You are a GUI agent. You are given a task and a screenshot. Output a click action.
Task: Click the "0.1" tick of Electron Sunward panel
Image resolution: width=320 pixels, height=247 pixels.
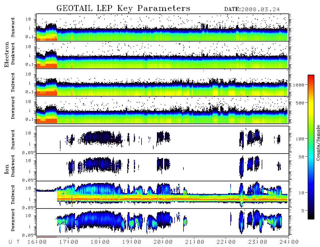29,37
